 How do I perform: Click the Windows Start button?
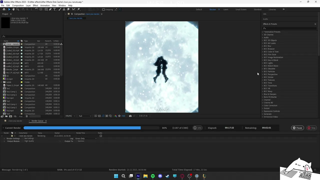tap(116, 176)
